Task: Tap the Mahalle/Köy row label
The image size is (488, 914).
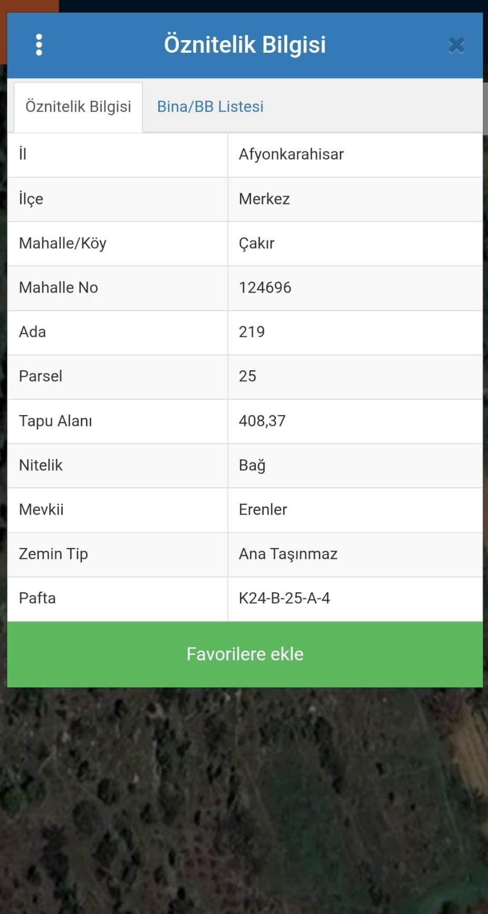Action: coord(63,243)
